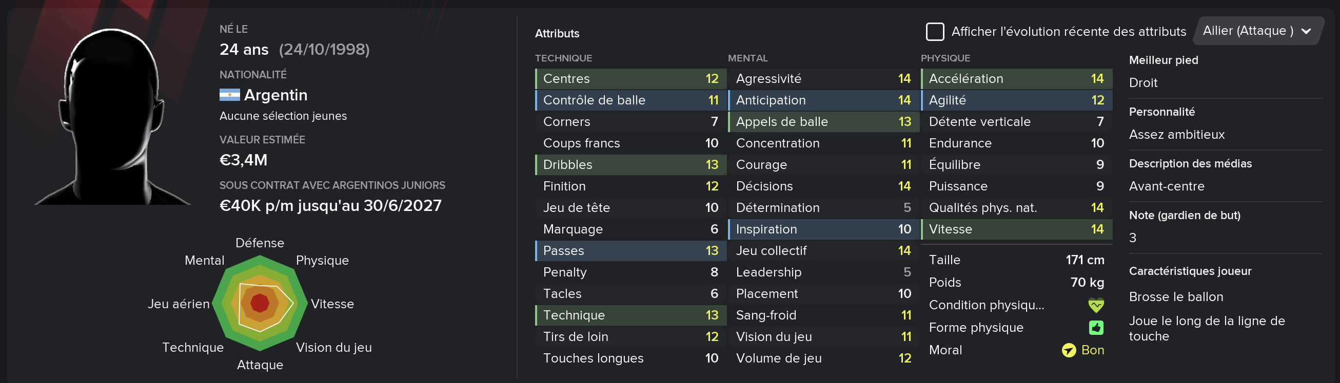Click the Argentina flag icon
The width and height of the screenshot is (1340, 383).
[229, 95]
